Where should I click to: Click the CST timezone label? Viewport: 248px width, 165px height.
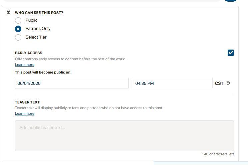point(219,83)
